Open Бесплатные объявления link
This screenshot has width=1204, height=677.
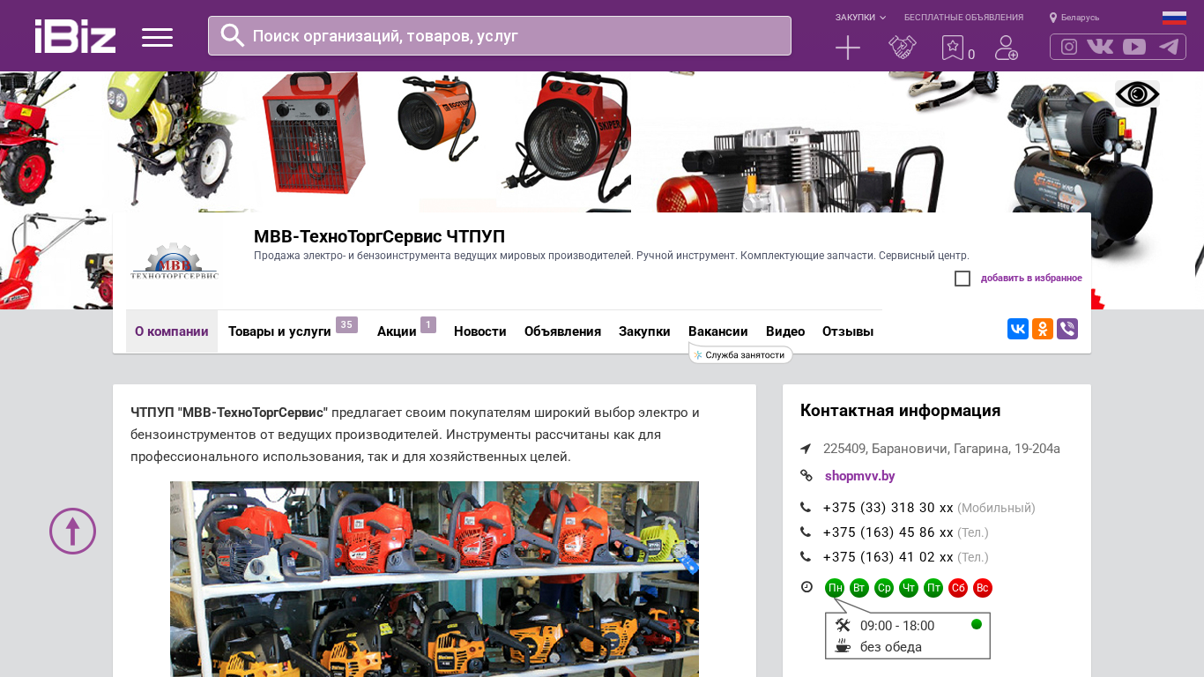pyautogui.click(x=963, y=18)
